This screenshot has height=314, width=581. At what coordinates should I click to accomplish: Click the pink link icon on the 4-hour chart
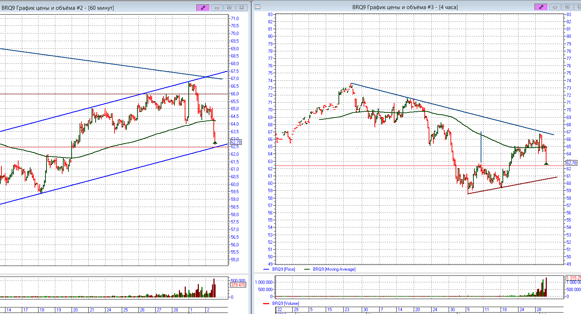(541, 7)
